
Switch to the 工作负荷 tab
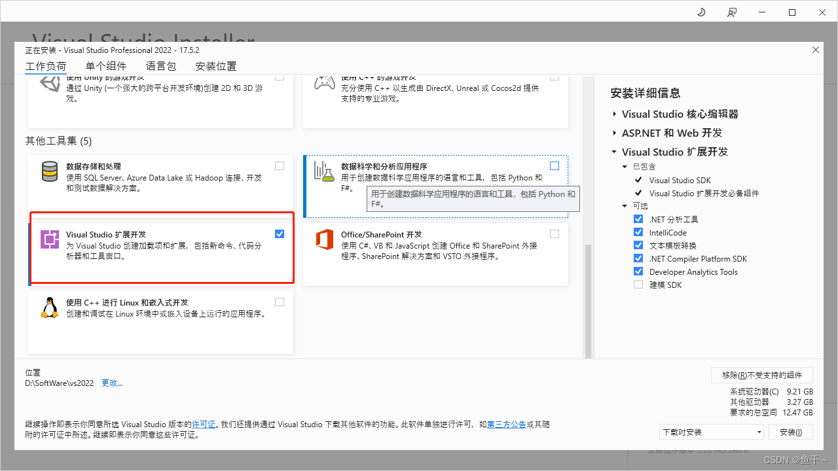[46, 66]
